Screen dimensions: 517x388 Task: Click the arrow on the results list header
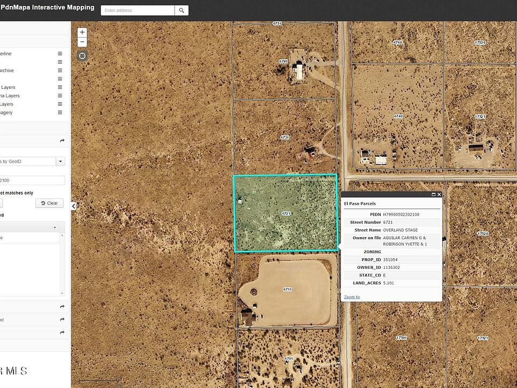click(x=55, y=227)
